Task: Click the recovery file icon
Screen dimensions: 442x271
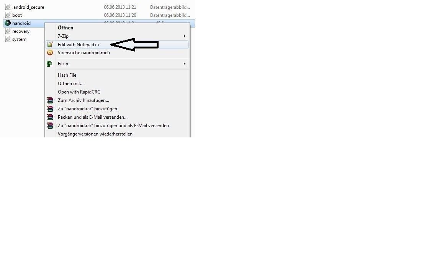Action: point(8,31)
